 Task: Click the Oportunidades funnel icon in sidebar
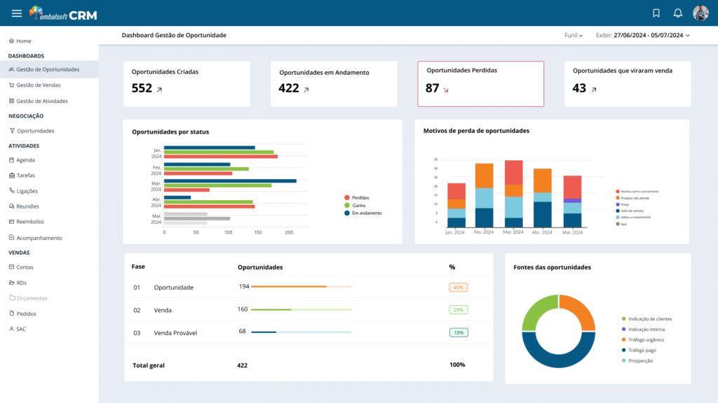pyautogui.click(x=11, y=131)
